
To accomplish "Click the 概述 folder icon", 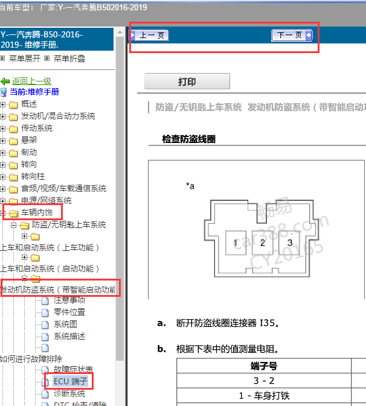I will tap(13, 105).
